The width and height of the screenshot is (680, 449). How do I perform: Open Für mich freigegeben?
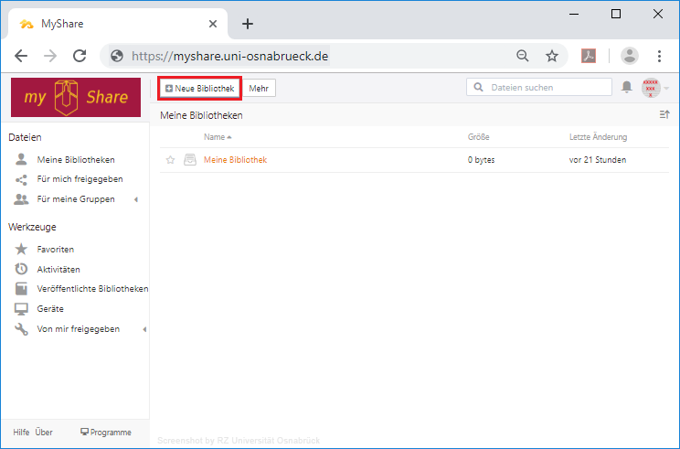(x=80, y=179)
